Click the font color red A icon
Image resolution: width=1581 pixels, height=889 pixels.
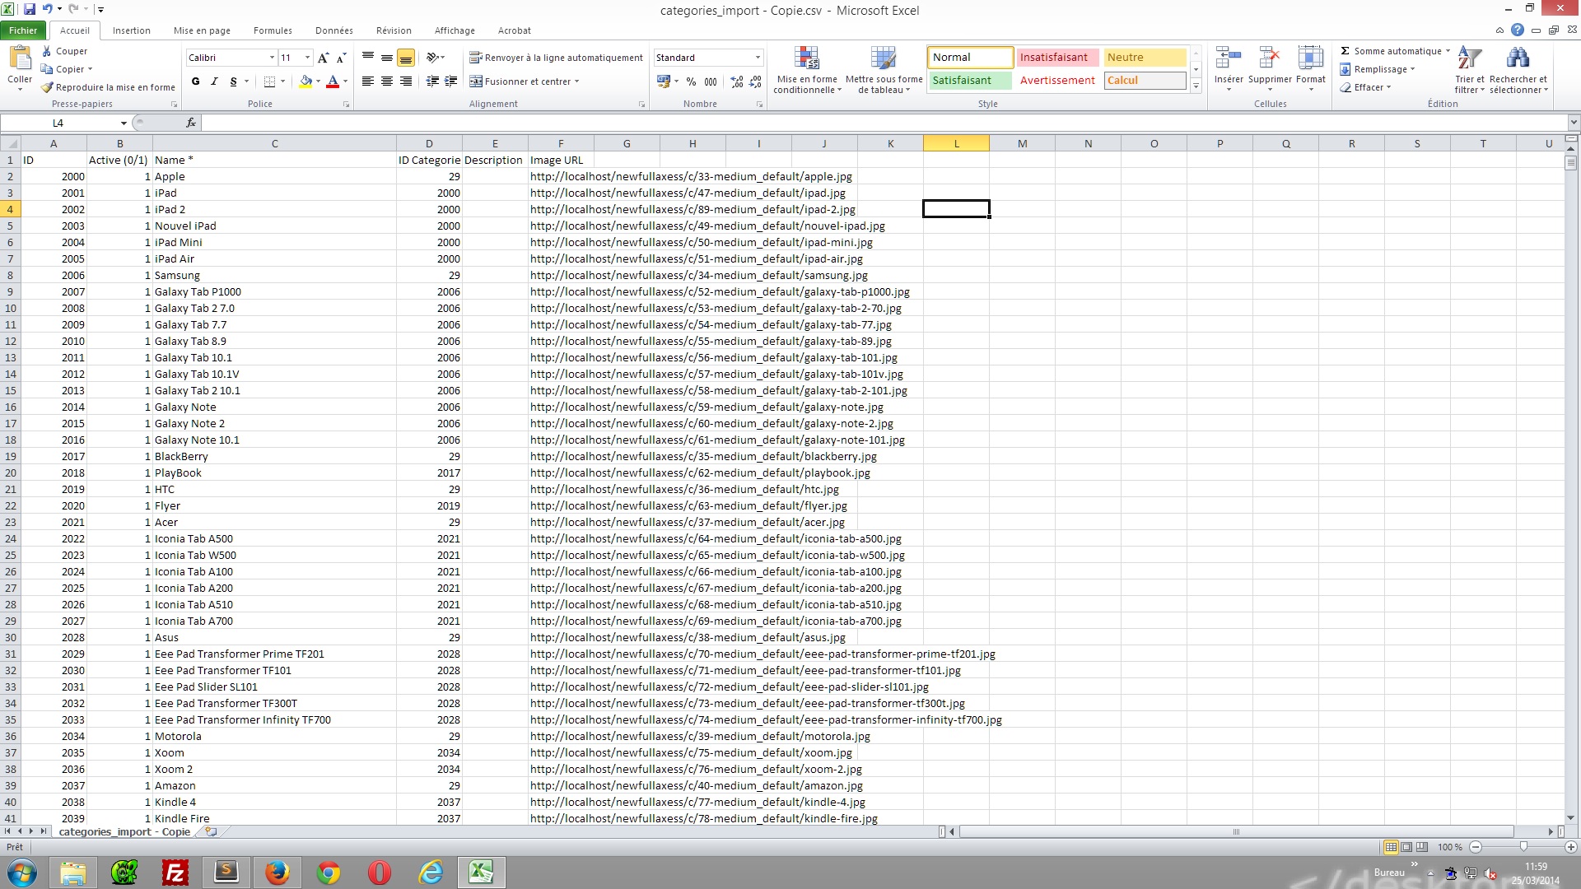tap(333, 81)
